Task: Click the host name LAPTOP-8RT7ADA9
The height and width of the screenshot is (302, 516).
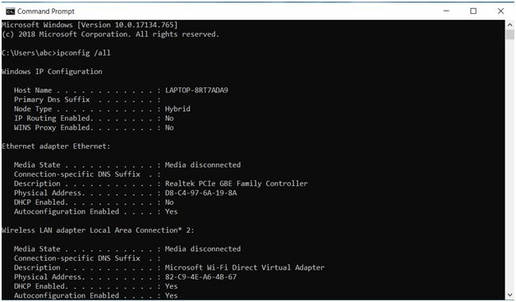Action: tap(196, 90)
